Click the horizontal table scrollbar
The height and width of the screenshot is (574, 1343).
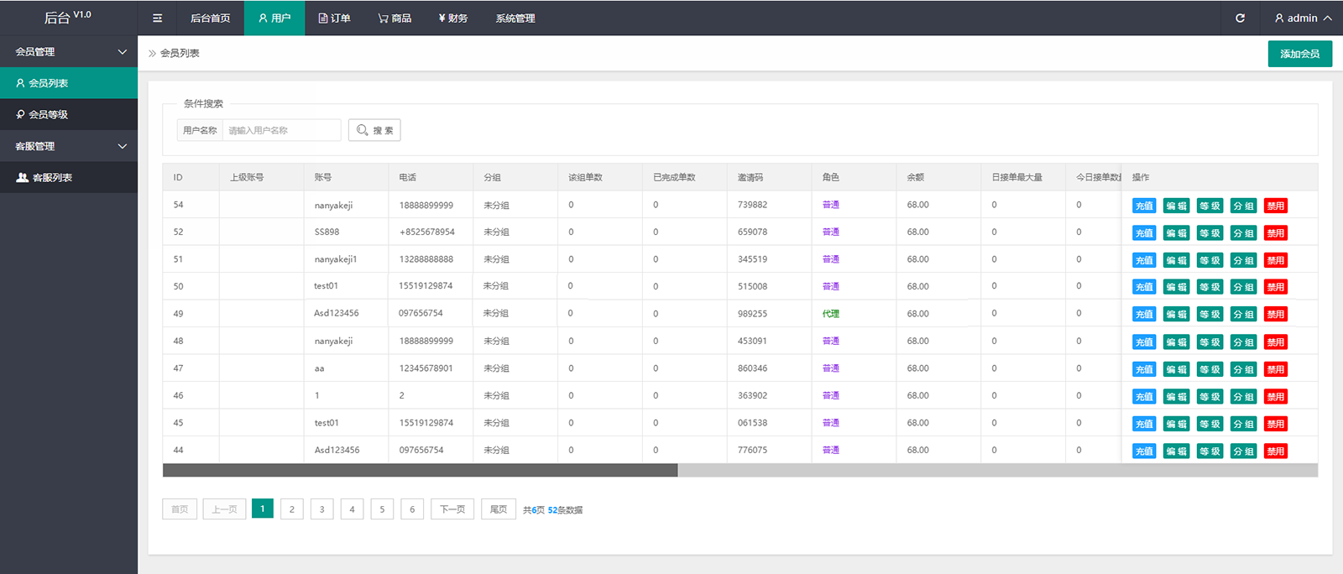pyautogui.click(x=420, y=471)
